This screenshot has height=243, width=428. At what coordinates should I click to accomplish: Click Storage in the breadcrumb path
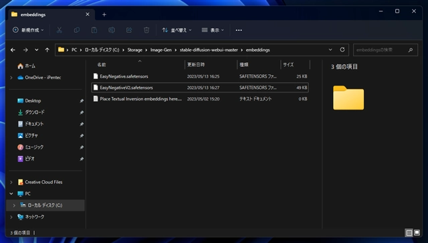click(x=135, y=50)
